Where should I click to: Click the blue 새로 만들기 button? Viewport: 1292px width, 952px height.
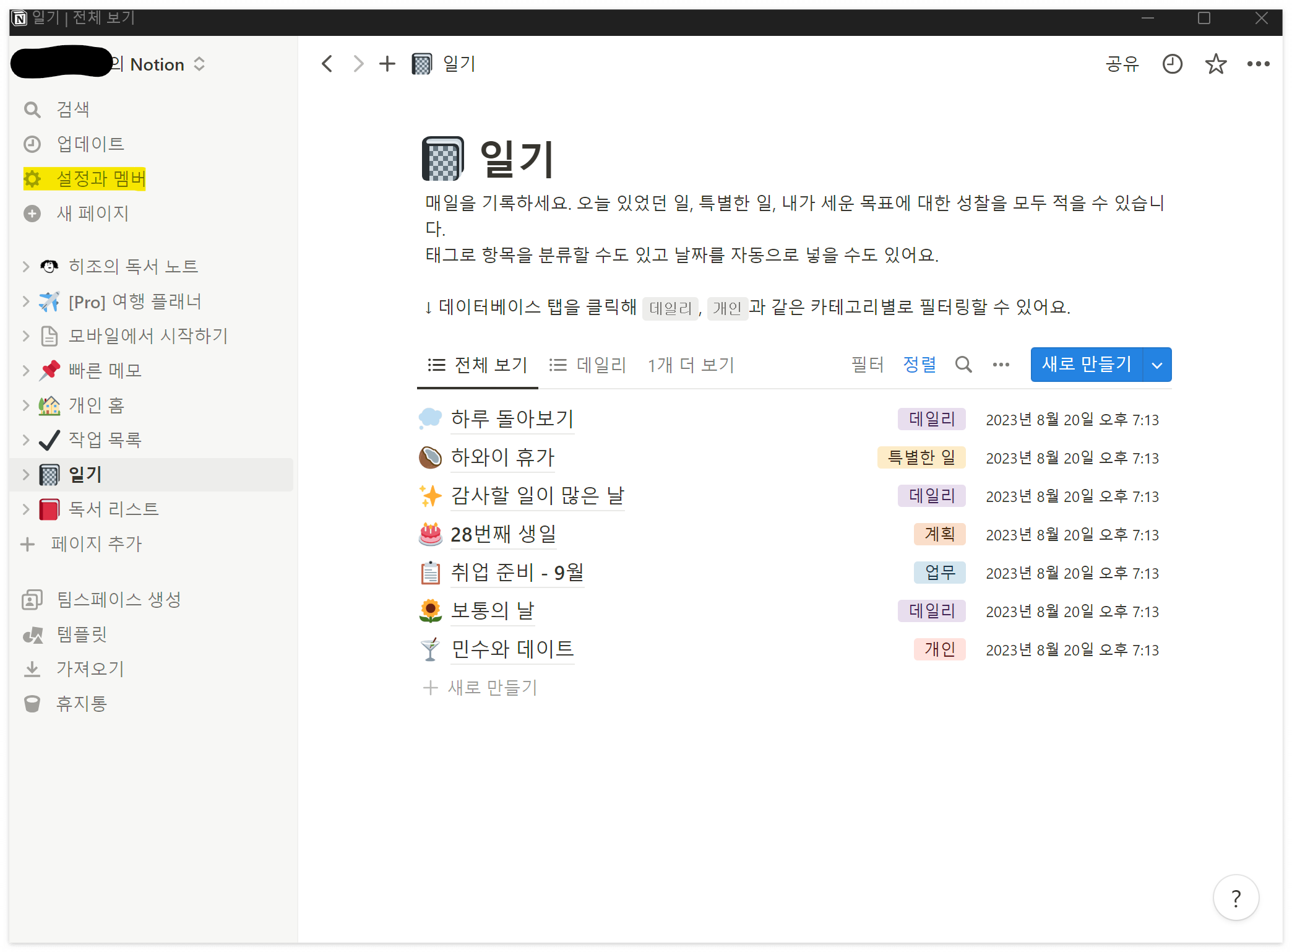coord(1086,365)
